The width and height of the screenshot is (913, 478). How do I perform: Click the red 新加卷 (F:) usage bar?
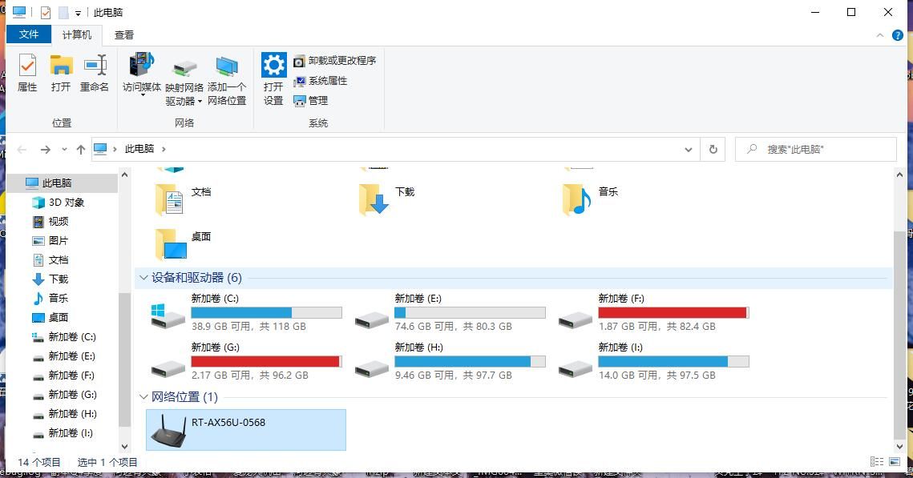(x=673, y=312)
